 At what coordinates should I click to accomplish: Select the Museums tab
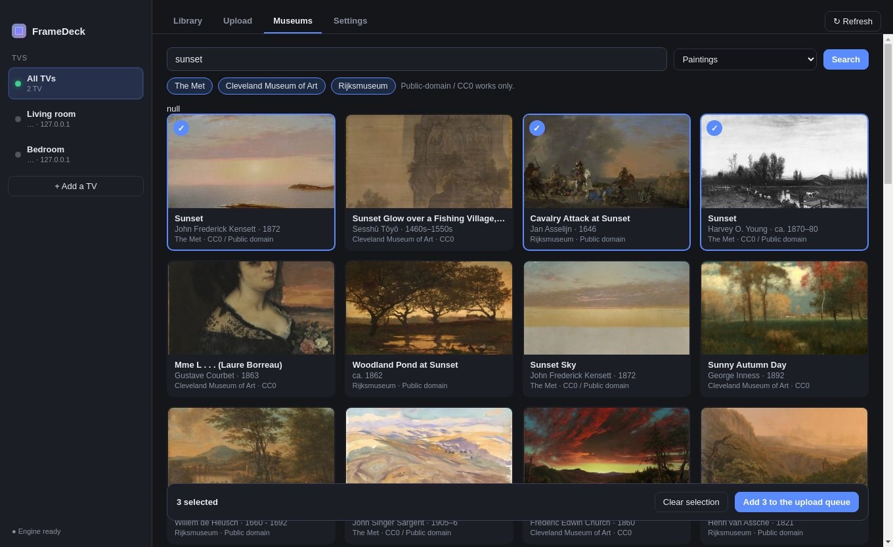click(x=293, y=20)
